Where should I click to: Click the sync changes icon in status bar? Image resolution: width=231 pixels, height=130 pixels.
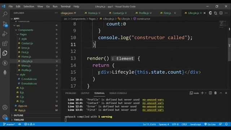[19, 124]
